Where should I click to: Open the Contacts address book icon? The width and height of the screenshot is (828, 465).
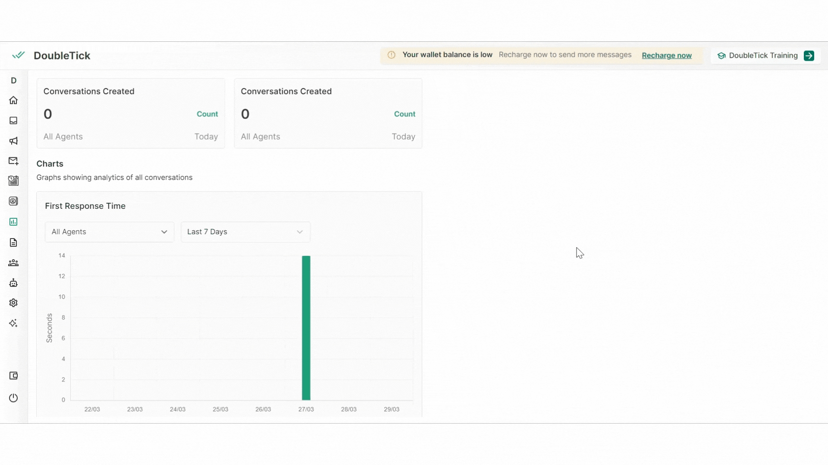[13, 201]
